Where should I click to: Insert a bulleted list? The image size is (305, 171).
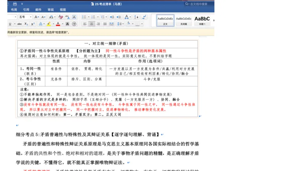(x=84, y=17)
